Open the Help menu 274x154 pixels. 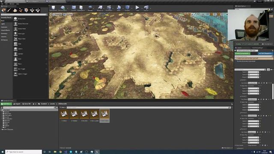(x=18, y=4)
